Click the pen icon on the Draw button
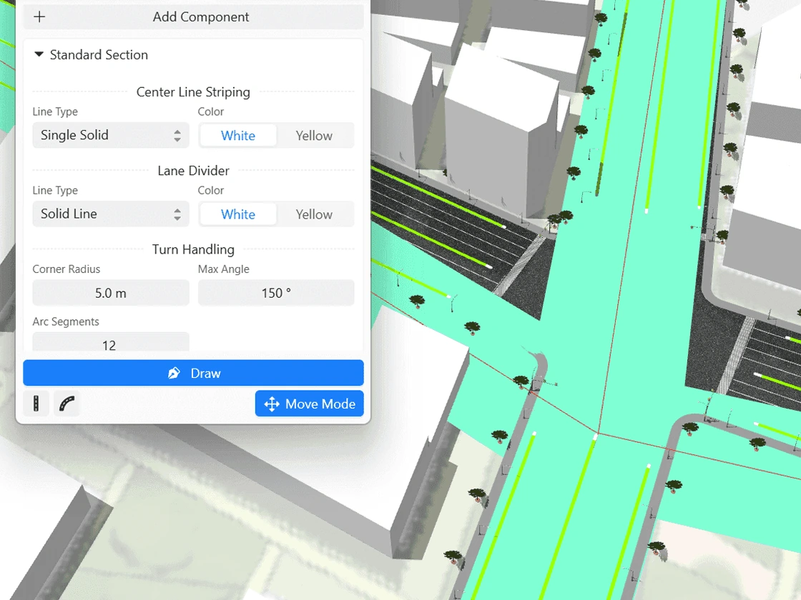 coord(174,373)
